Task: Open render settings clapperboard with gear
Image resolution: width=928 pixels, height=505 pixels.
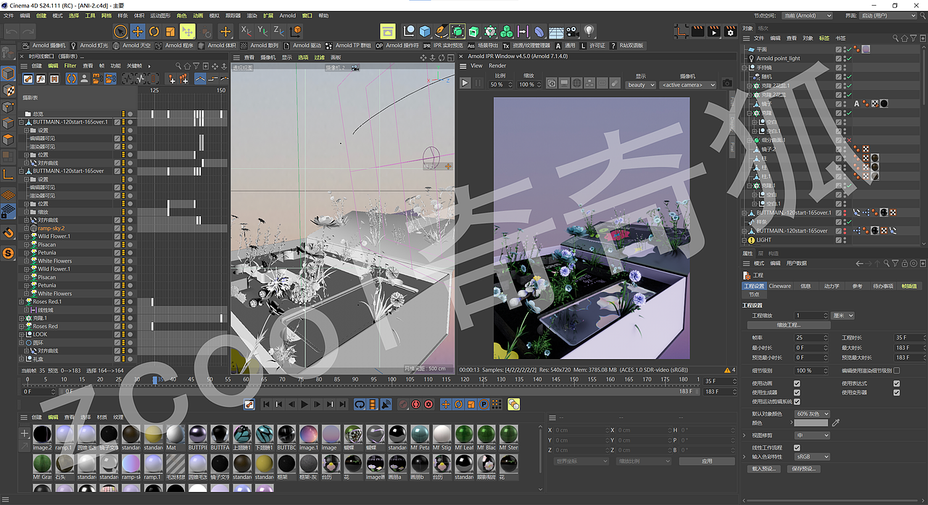Action: [x=729, y=31]
